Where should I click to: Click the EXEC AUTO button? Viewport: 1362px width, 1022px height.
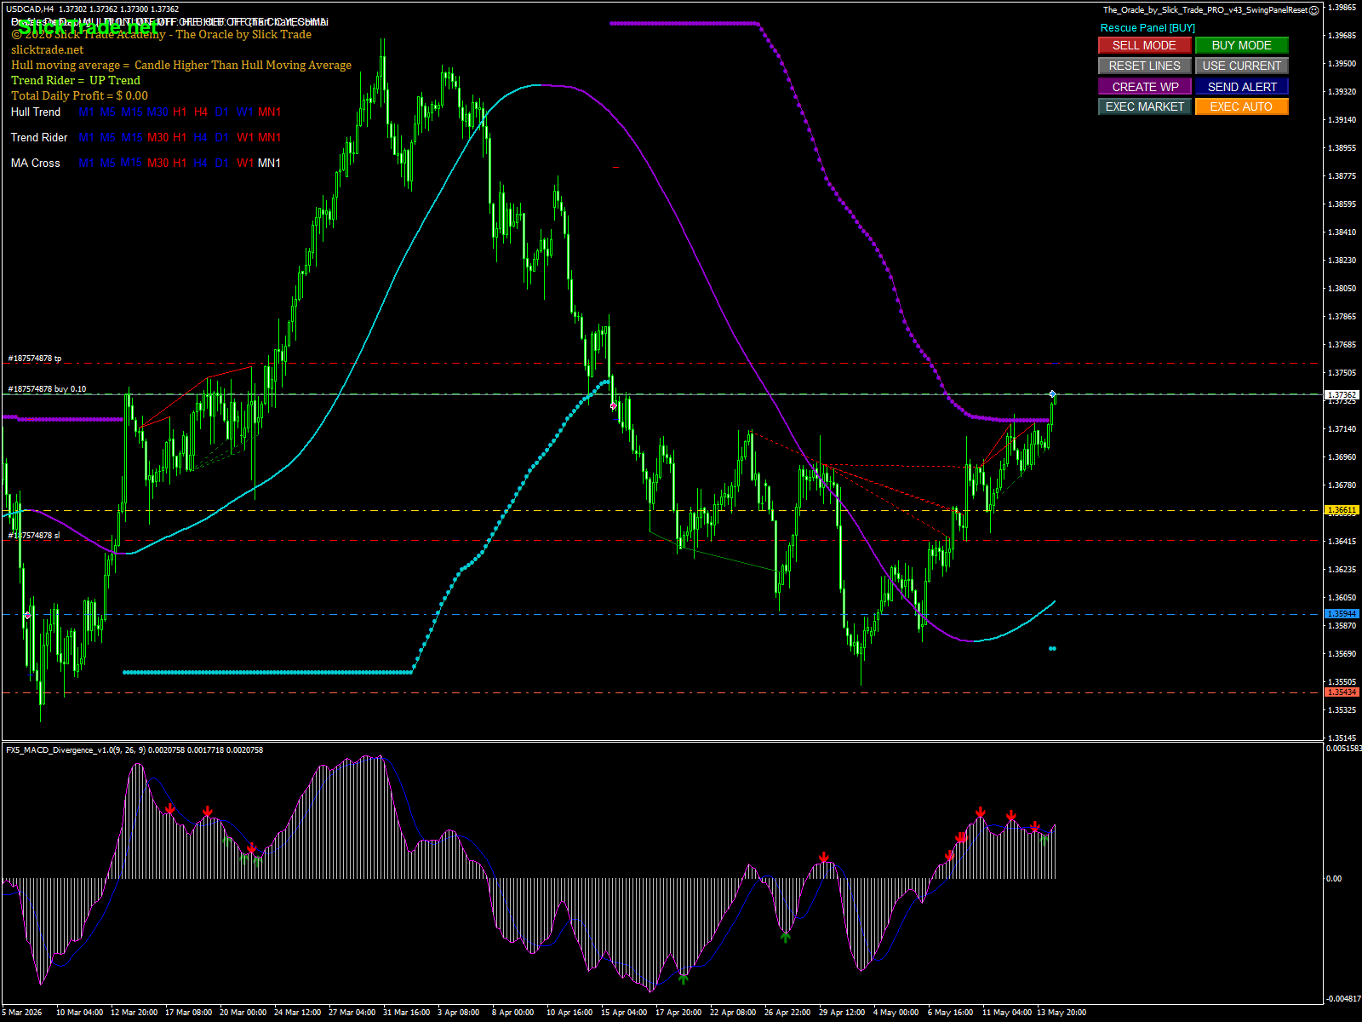click(x=1242, y=106)
